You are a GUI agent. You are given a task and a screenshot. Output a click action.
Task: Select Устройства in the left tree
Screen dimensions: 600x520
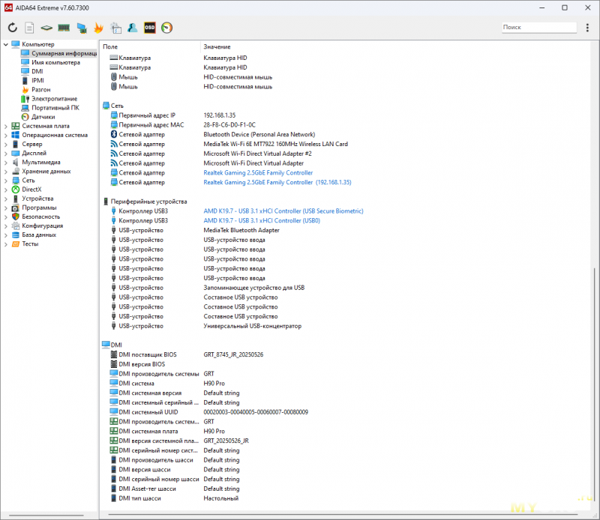[x=37, y=199]
